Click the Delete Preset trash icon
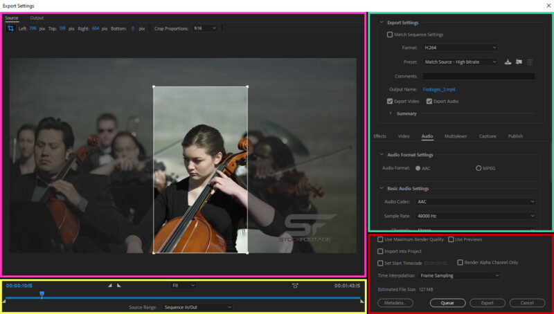 coord(530,62)
